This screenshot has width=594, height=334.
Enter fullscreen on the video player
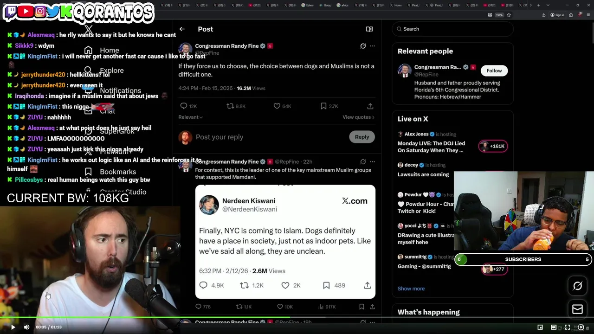pyautogui.click(x=567, y=327)
